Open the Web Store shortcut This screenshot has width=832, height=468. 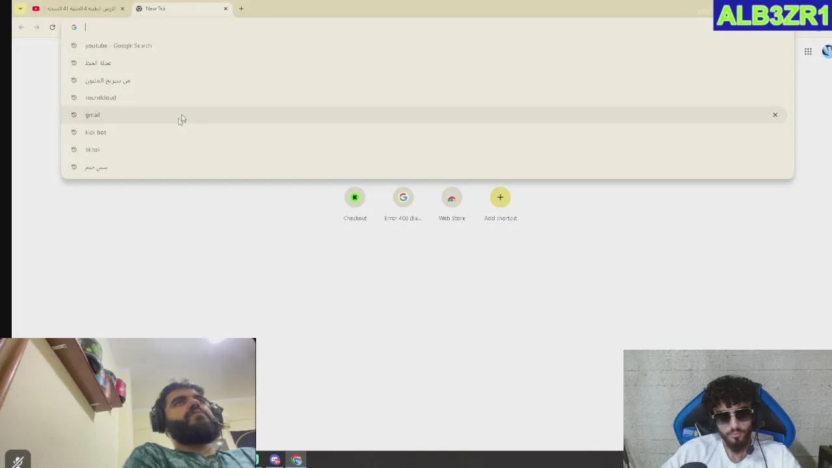pyautogui.click(x=452, y=205)
